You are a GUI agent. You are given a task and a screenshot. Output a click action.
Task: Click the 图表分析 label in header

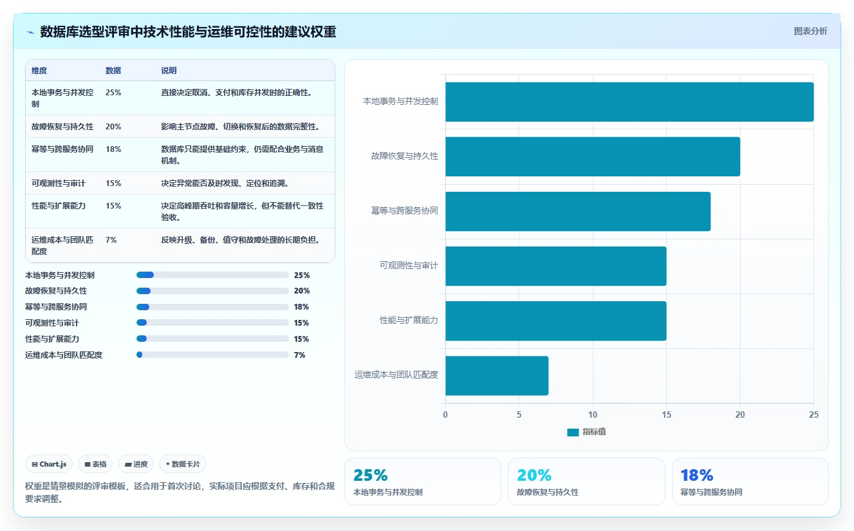point(810,31)
